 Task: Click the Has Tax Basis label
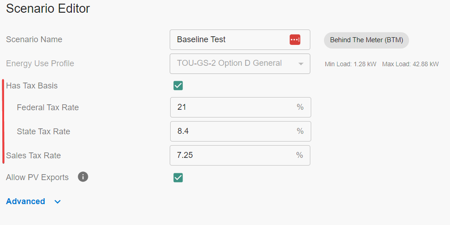tap(32, 86)
